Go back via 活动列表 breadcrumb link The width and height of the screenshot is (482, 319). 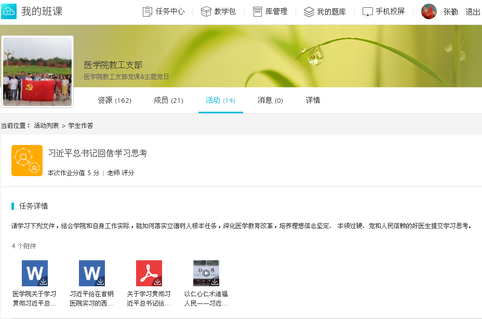coord(46,126)
